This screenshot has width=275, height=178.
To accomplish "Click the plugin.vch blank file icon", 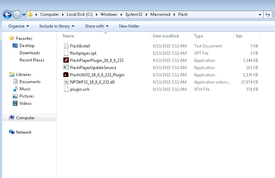I will pyautogui.click(x=66, y=89).
